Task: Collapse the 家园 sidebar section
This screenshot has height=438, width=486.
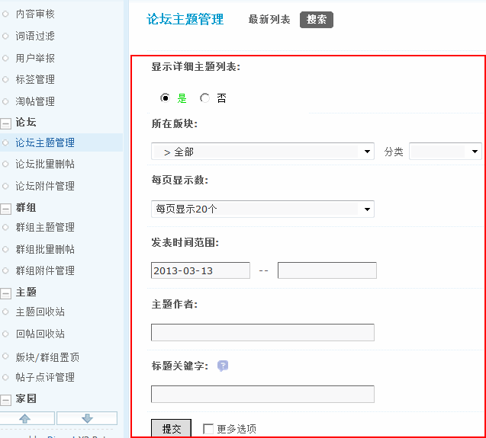Action: [x=5, y=399]
